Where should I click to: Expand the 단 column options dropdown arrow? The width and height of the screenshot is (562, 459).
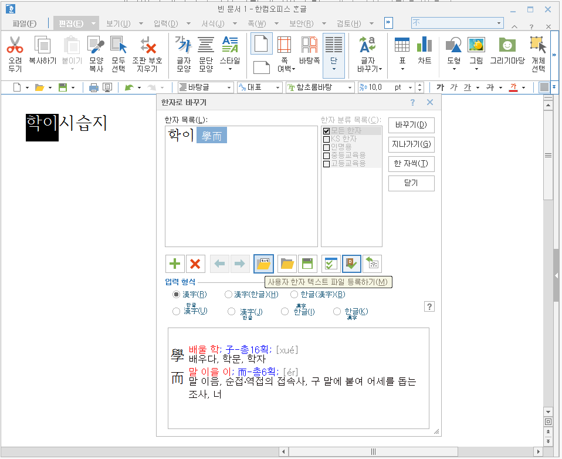coord(333,70)
